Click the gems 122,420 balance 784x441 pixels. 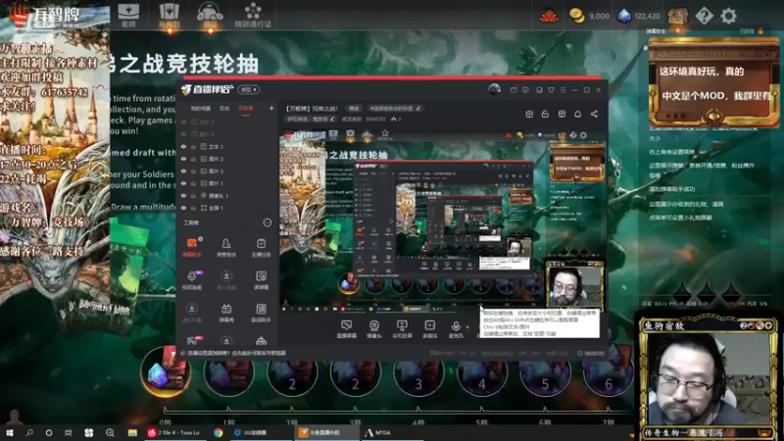[639, 16]
